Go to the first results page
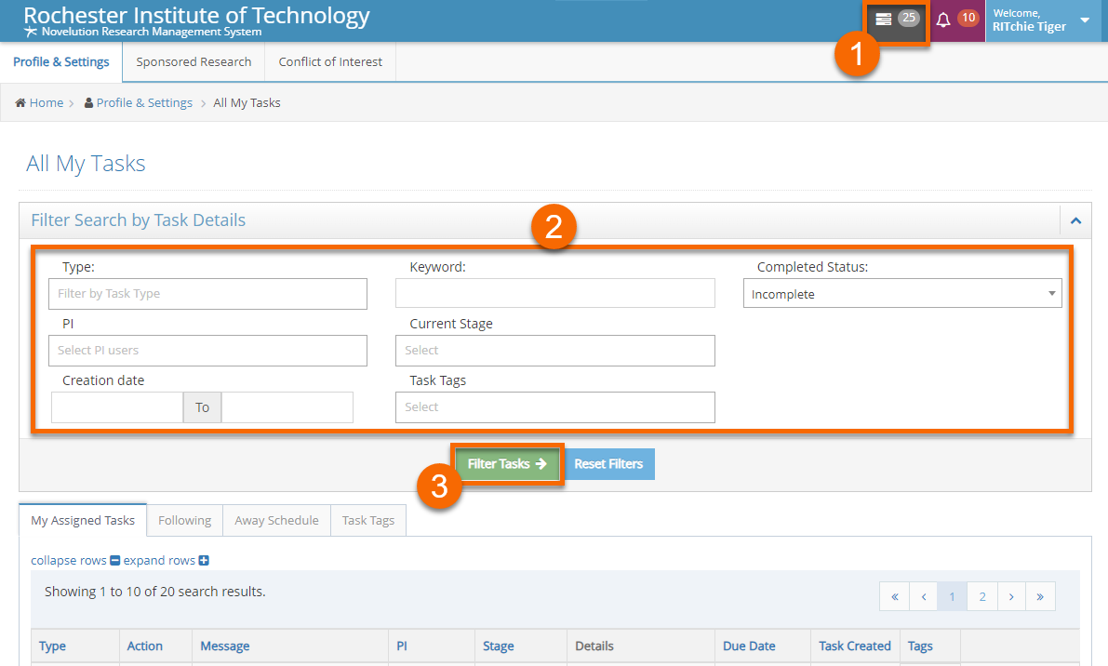This screenshot has height=666, width=1108. coord(894,597)
